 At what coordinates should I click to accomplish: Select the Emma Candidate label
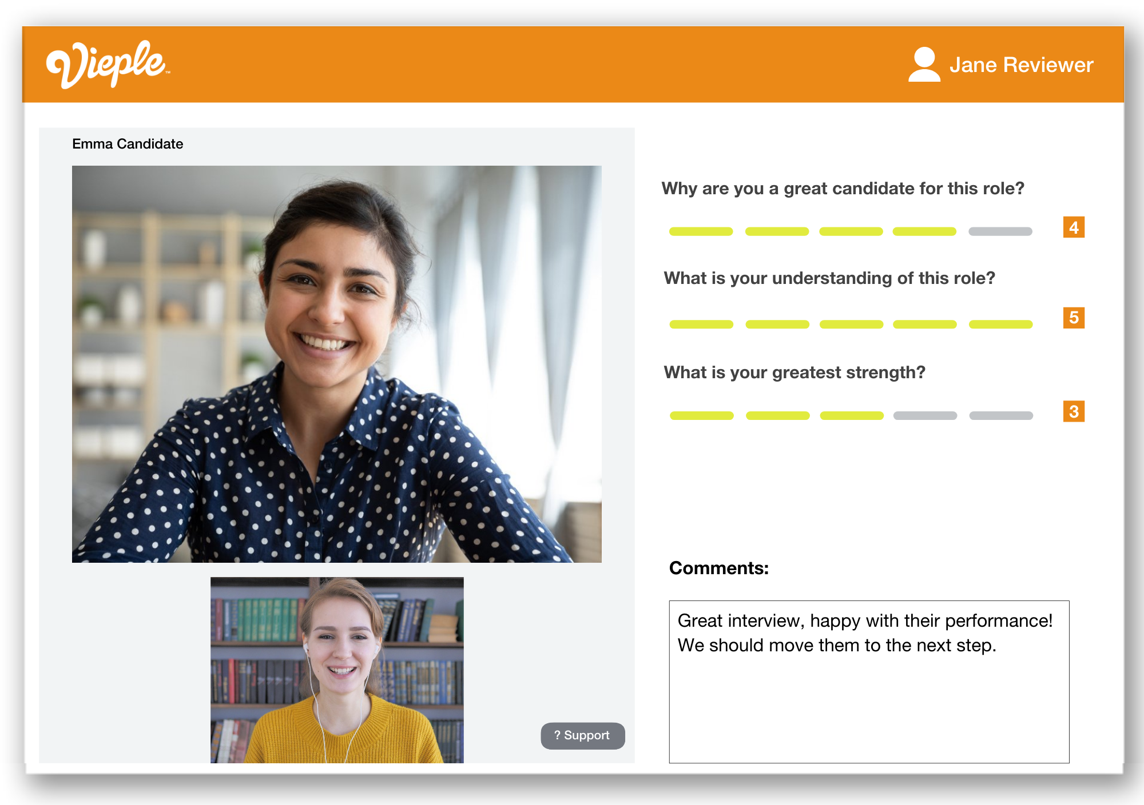click(127, 144)
